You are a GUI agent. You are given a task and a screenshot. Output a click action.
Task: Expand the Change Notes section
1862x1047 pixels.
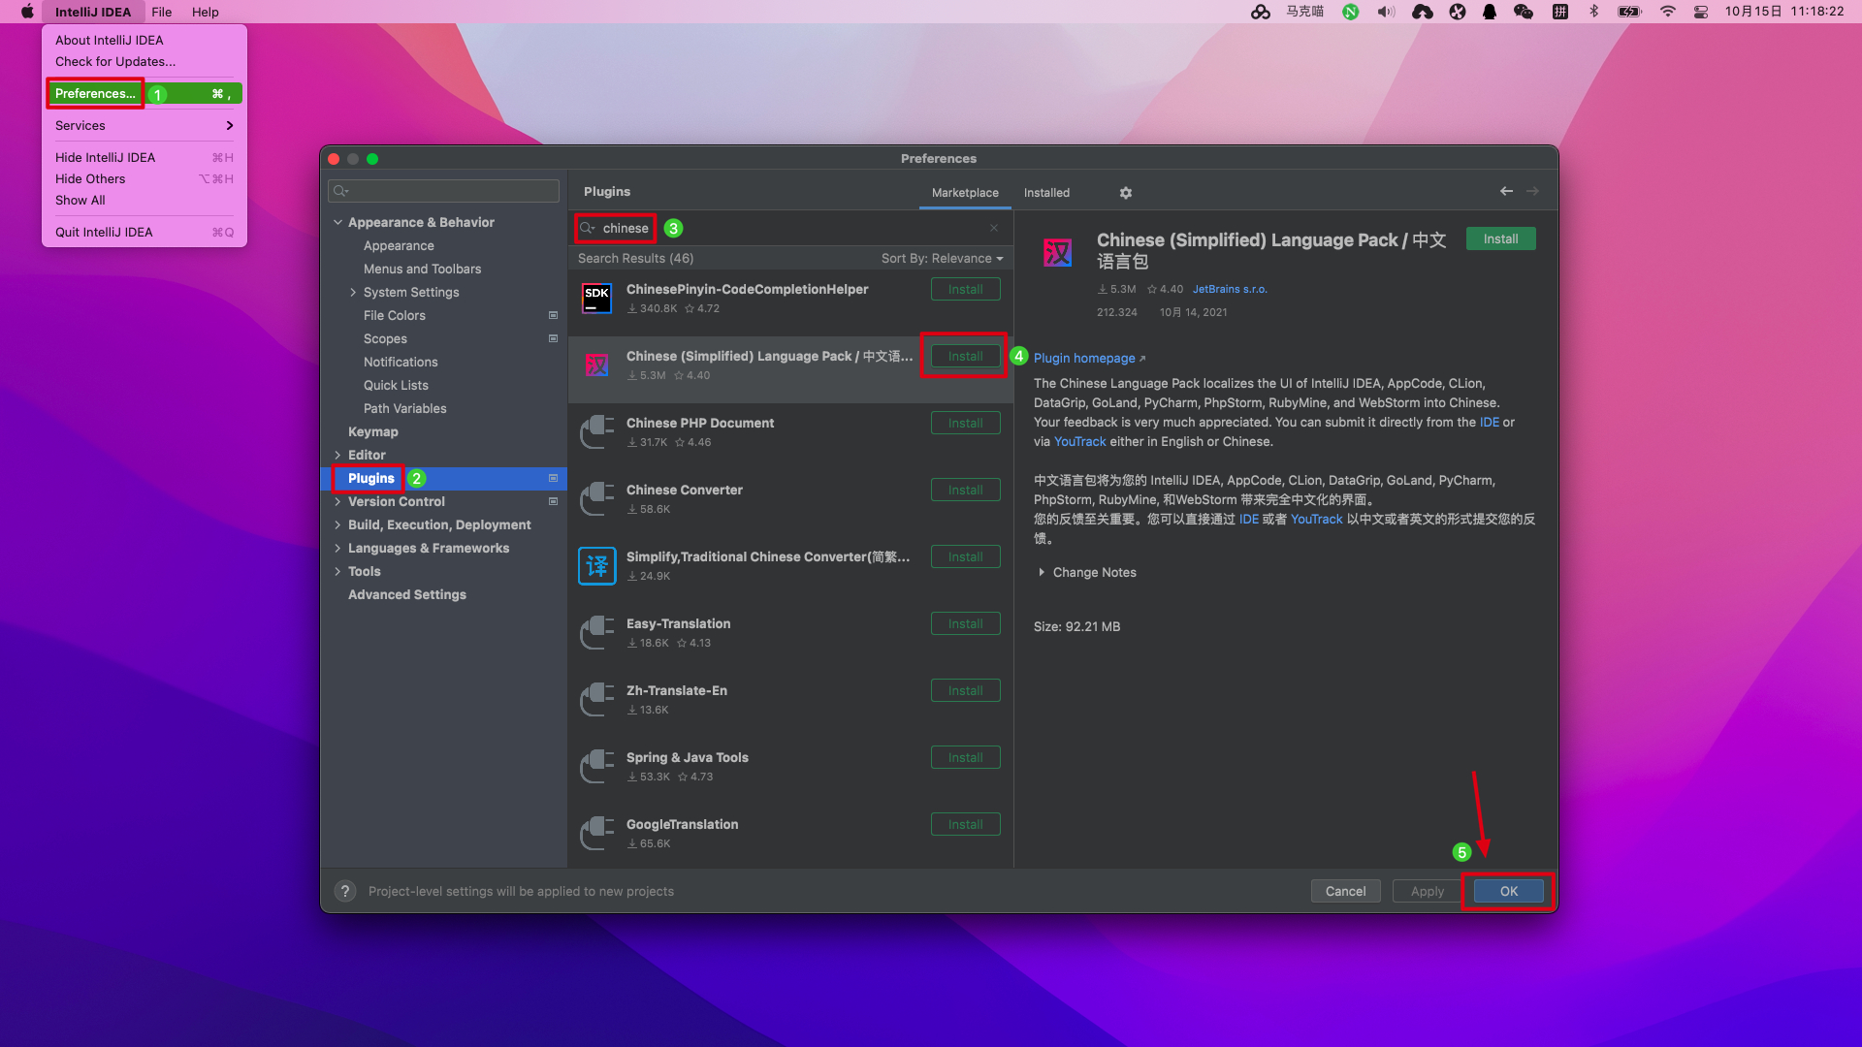click(x=1042, y=572)
